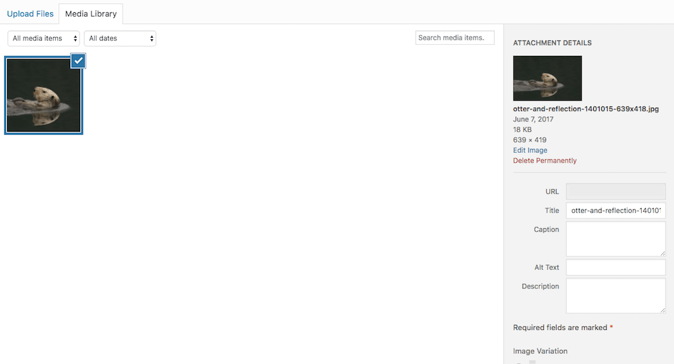Expand the All dates filter dropdown

pos(120,38)
